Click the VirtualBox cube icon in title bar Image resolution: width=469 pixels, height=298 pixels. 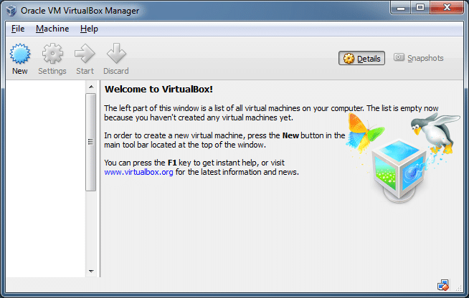[11, 11]
